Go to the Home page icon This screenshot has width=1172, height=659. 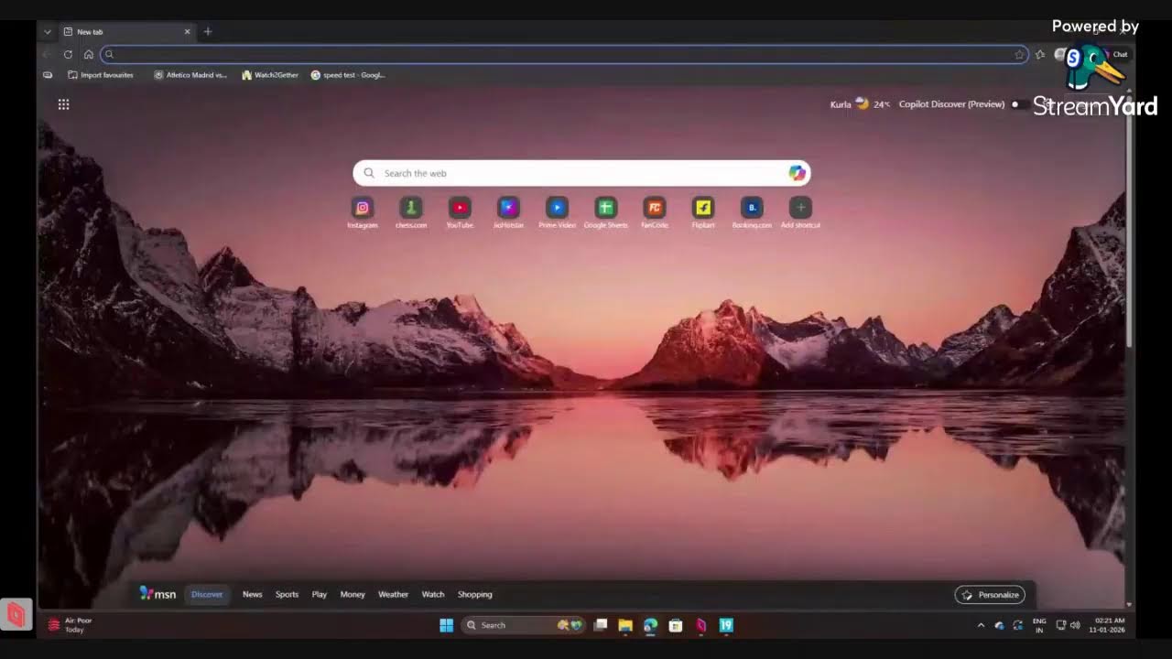pyautogui.click(x=88, y=54)
